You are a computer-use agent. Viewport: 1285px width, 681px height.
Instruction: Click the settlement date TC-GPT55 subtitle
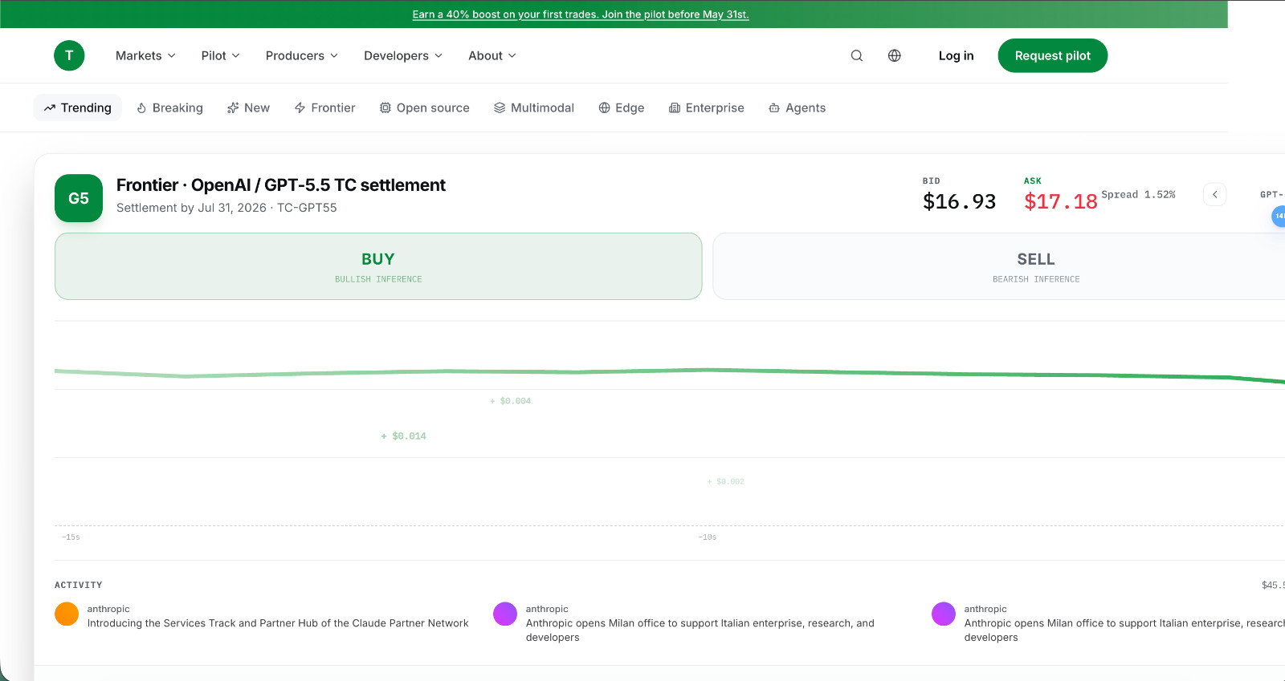[226, 208]
